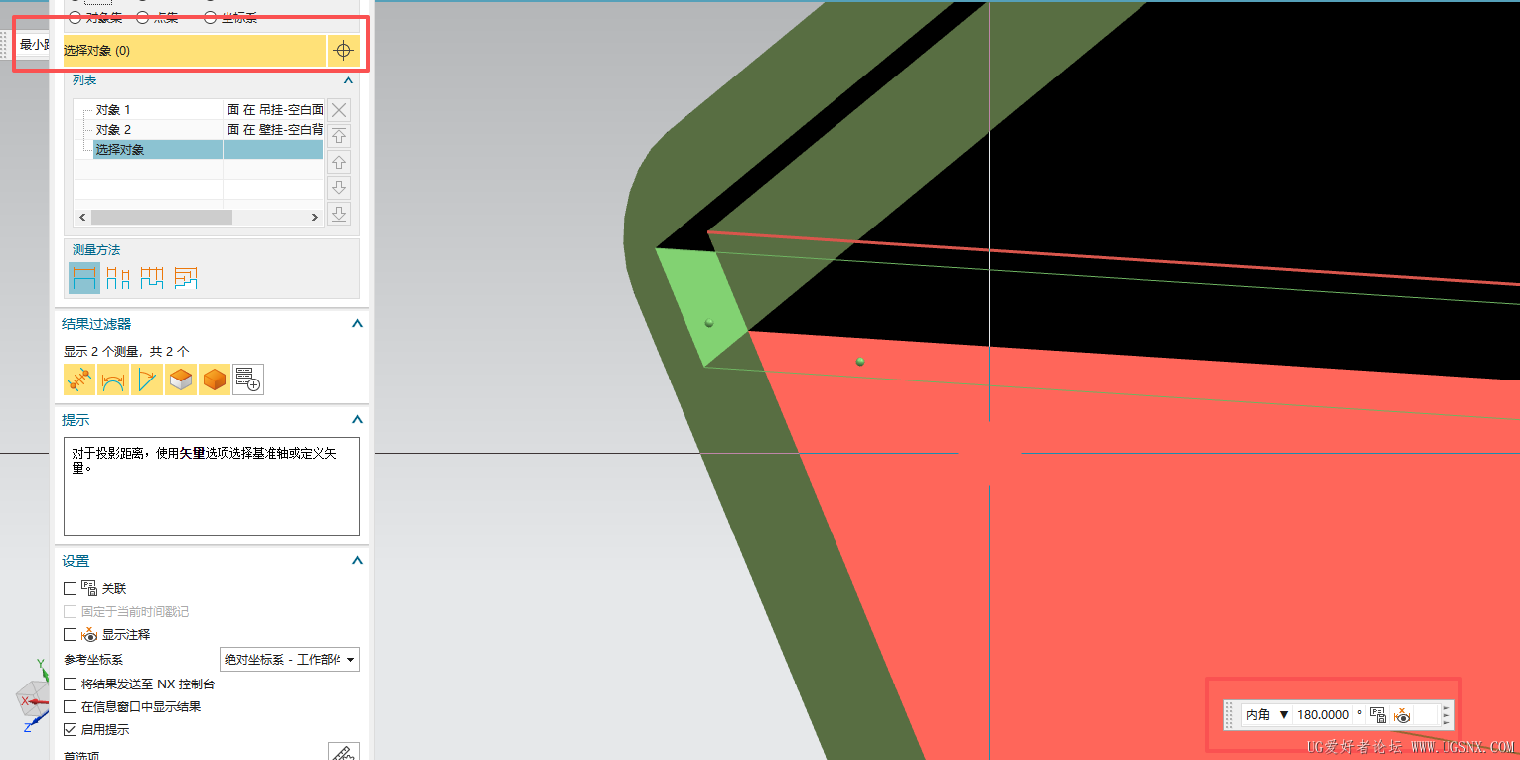Uncheck the 启用提示 checkbox

tap(70, 730)
